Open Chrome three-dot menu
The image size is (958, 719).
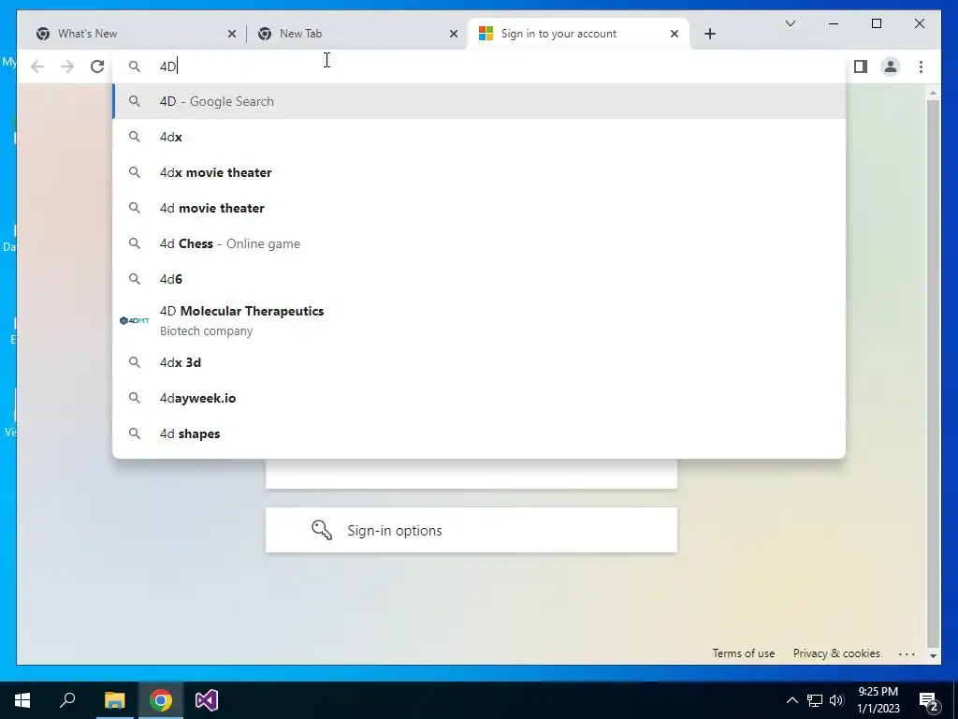click(921, 66)
